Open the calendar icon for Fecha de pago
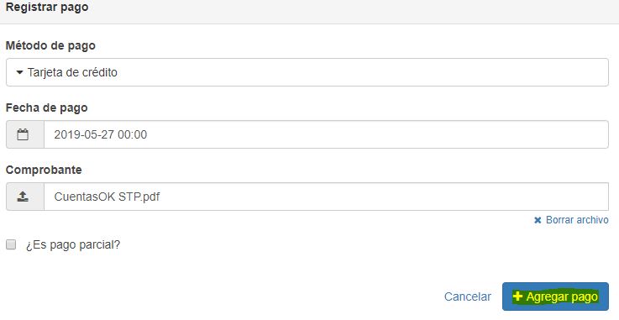The width and height of the screenshot is (619, 320). click(x=23, y=134)
